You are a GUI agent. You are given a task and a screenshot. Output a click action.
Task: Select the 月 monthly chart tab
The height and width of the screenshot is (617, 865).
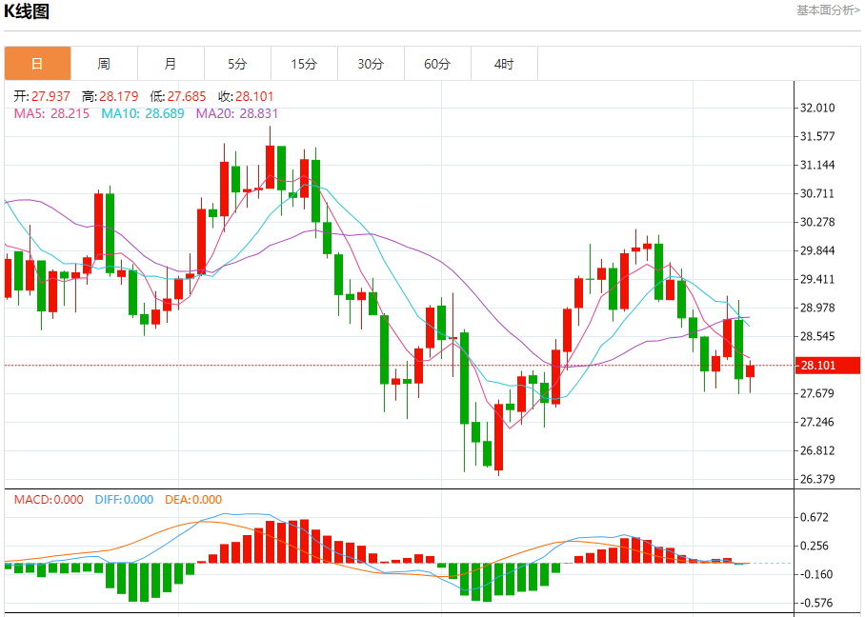tap(171, 64)
